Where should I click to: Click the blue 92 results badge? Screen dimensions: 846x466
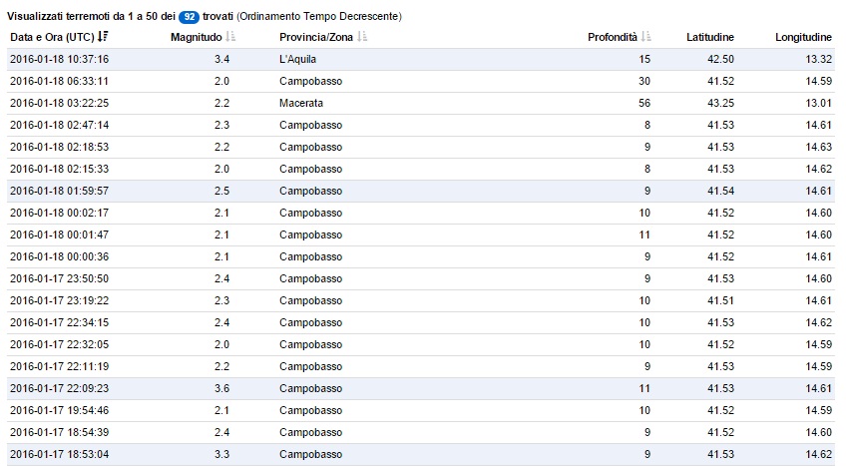point(189,17)
